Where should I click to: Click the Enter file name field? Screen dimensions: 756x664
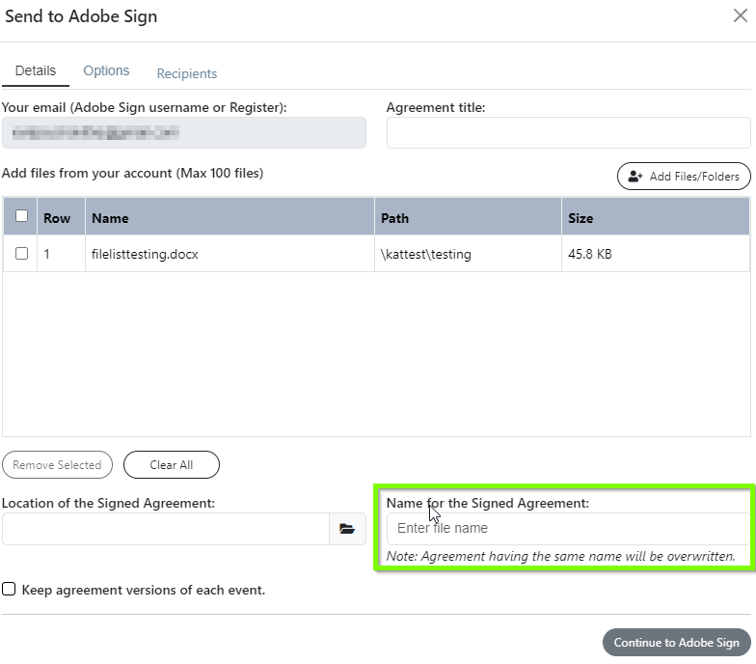click(569, 529)
